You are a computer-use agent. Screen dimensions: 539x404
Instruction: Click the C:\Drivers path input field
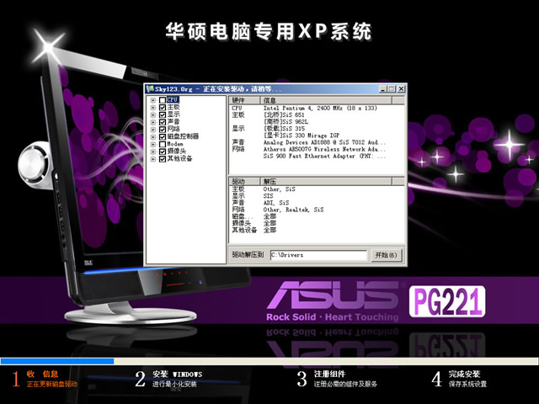[318, 255]
